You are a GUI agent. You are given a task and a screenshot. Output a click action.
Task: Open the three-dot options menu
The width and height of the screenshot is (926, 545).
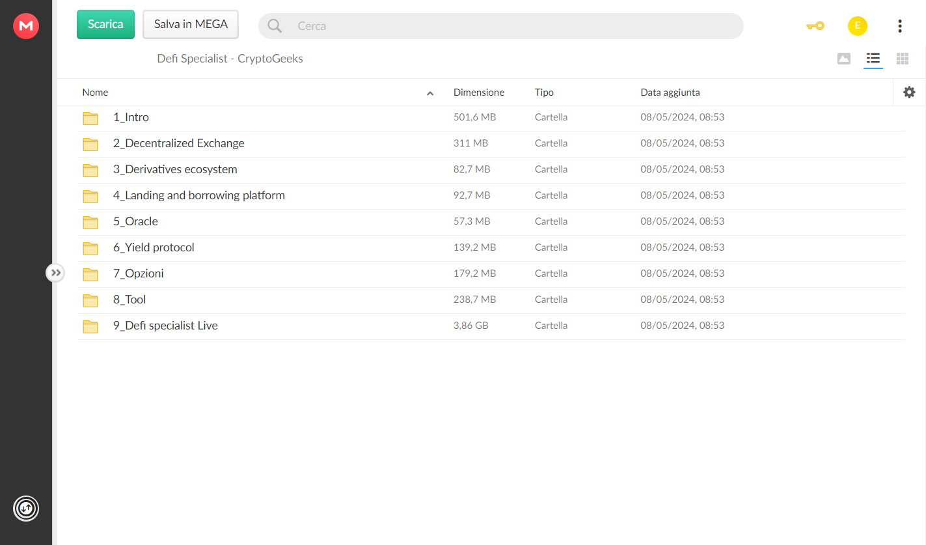899,26
